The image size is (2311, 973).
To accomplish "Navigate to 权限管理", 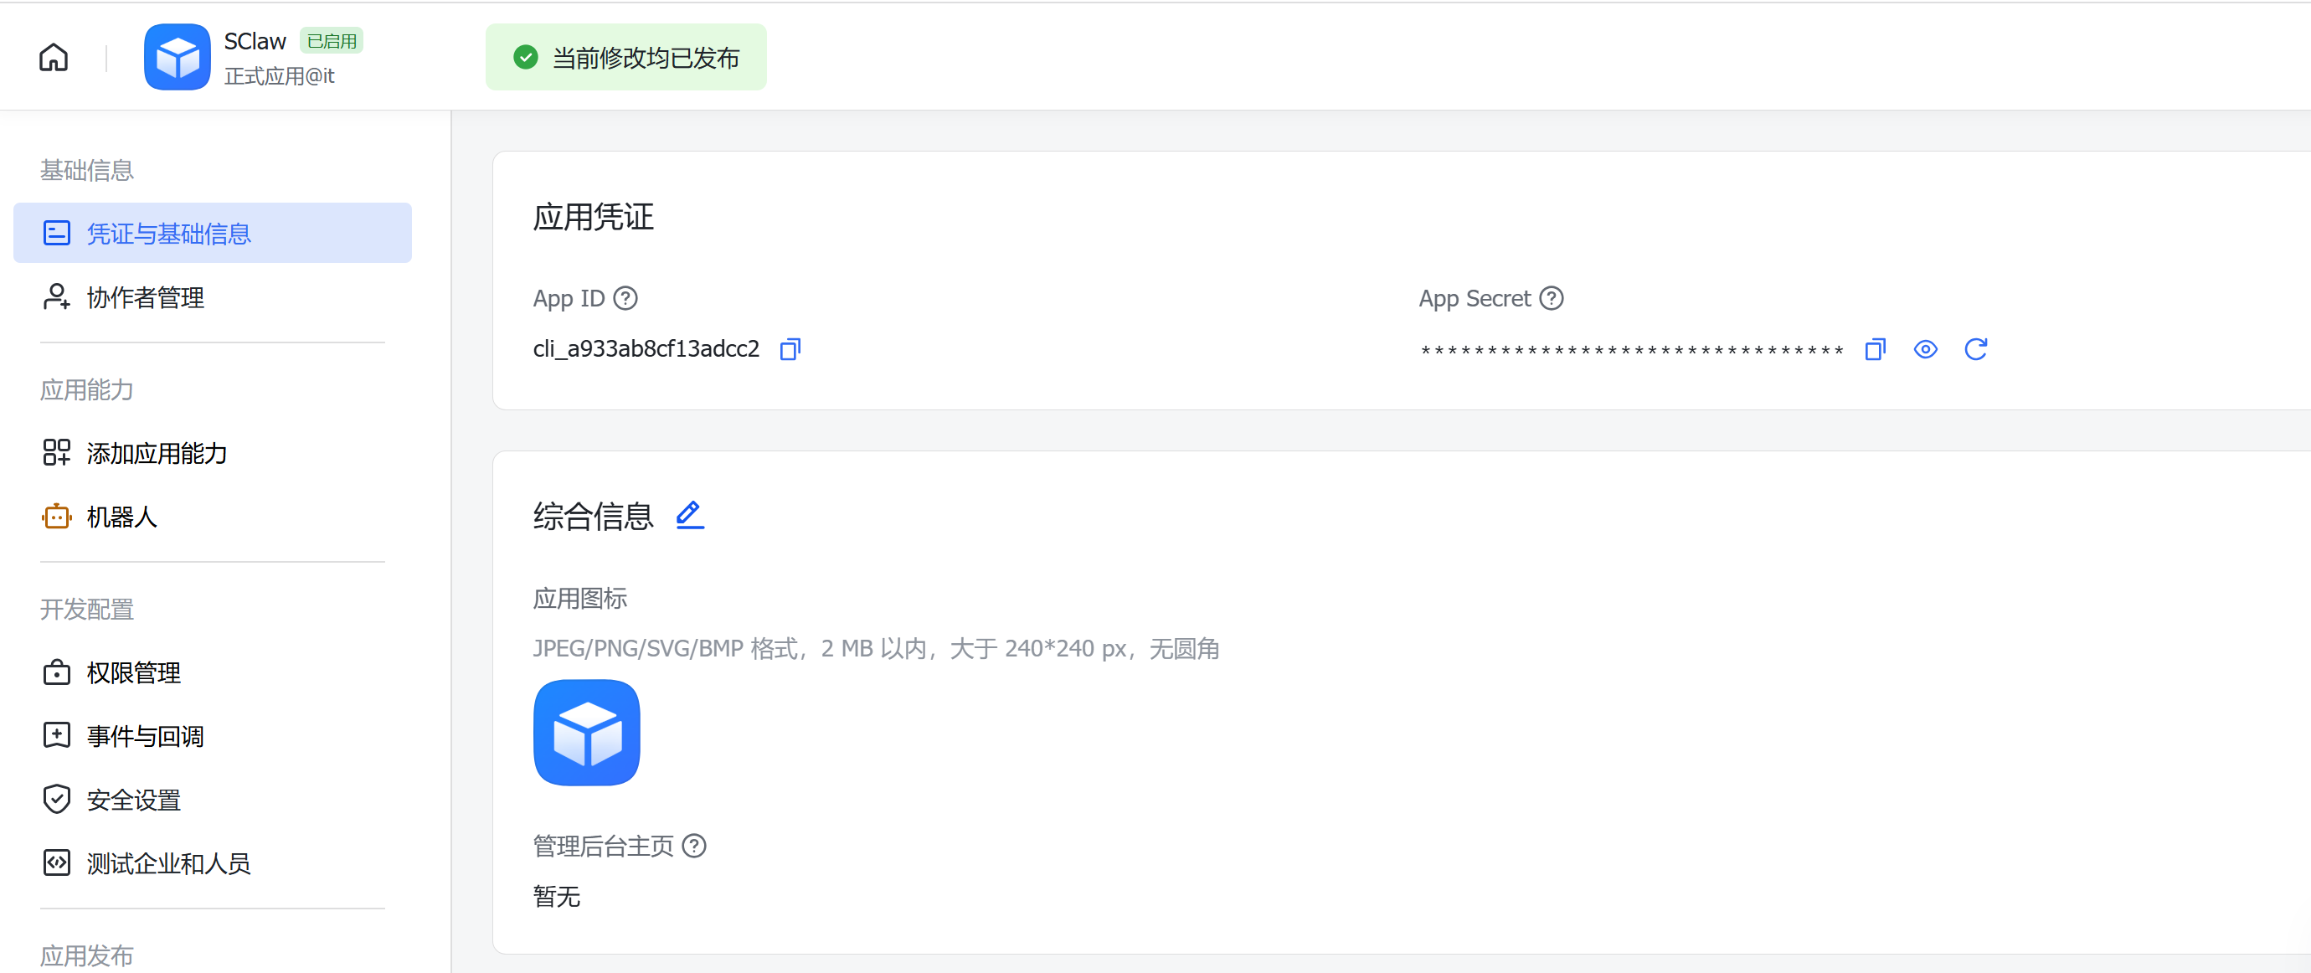I will (134, 672).
